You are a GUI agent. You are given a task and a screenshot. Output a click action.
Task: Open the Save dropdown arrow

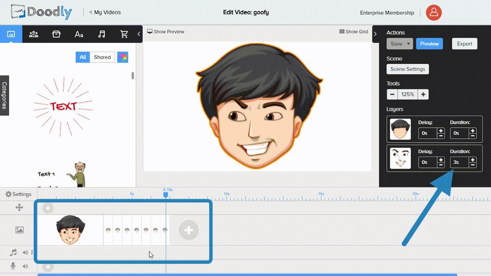[409, 44]
